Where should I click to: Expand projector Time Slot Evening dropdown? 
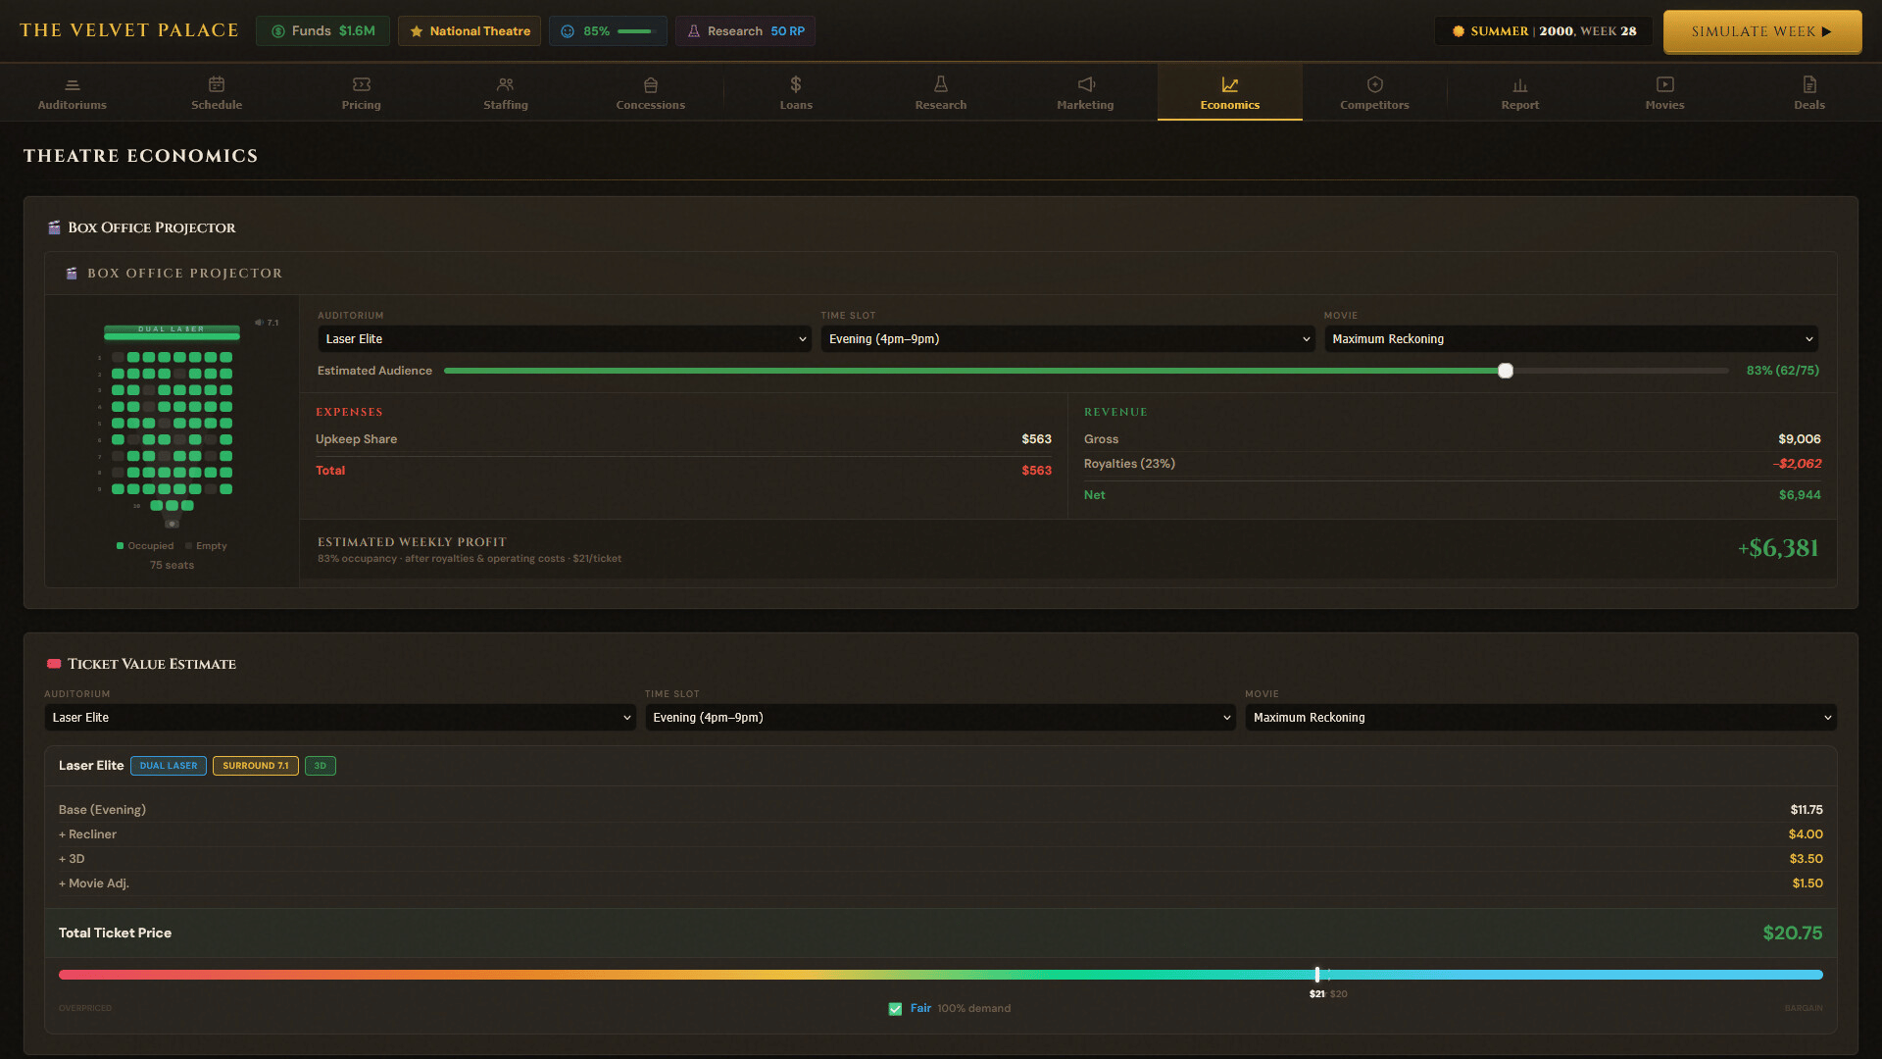click(1066, 339)
